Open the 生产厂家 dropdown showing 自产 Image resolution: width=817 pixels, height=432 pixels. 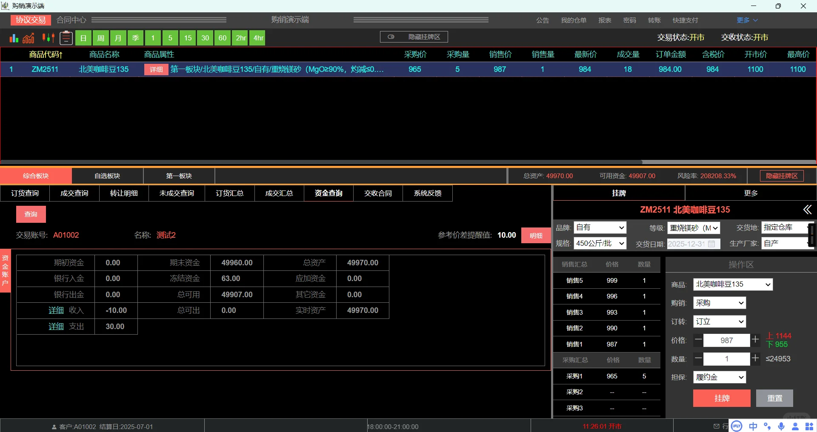click(787, 243)
